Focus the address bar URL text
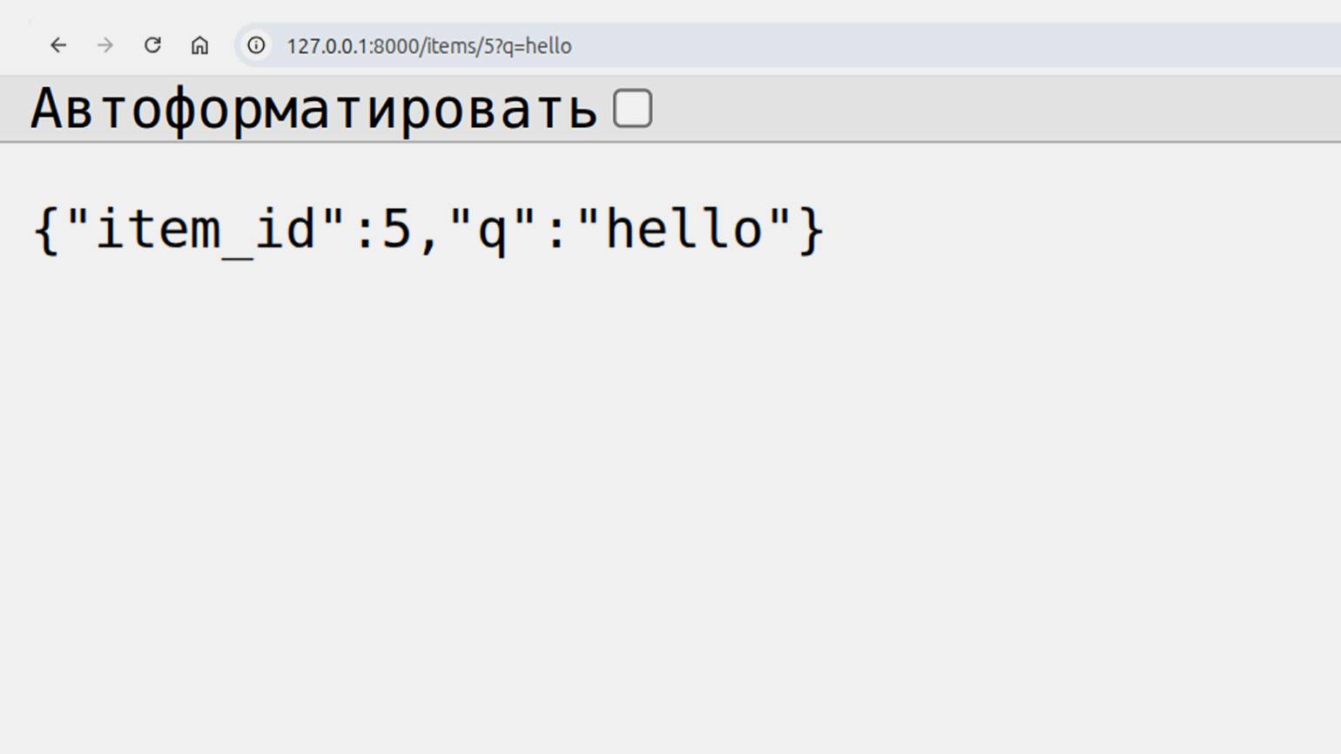Viewport: 1341px width, 754px height. [x=428, y=46]
